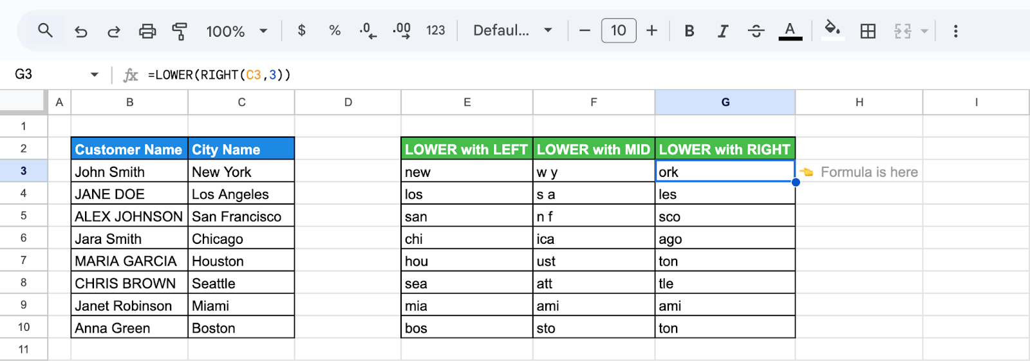Select row 10 header

[24, 327]
